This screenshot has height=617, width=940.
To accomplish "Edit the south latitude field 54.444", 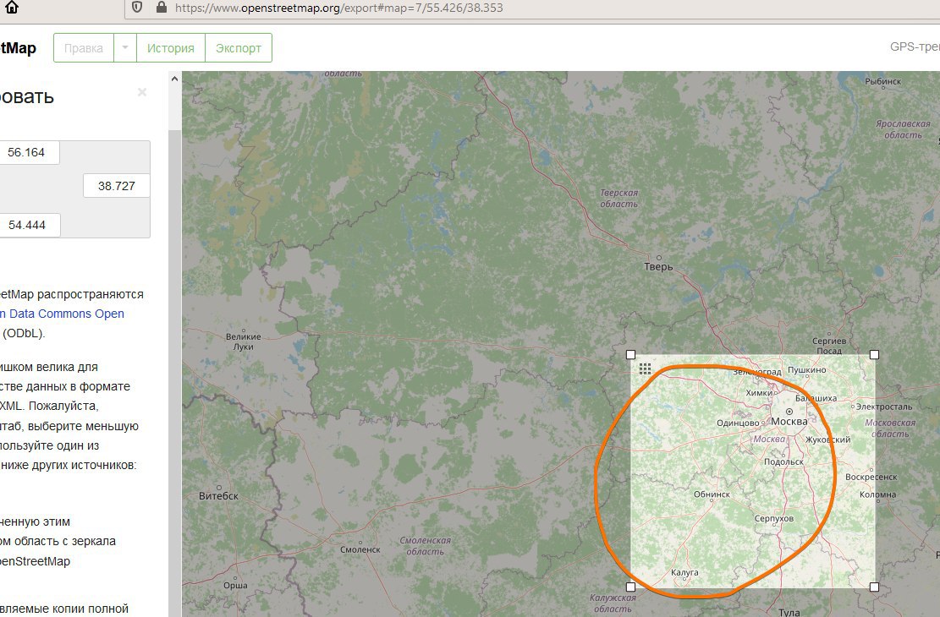I will click(x=29, y=225).
